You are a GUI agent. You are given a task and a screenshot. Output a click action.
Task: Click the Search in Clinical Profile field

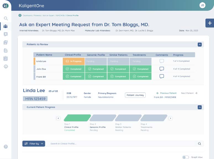(x=121, y=144)
